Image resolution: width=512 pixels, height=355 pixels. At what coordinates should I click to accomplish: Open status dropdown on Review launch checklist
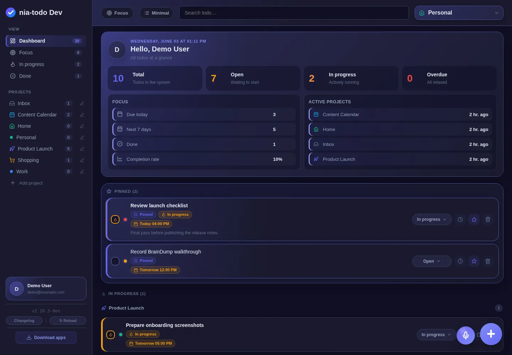point(432,219)
